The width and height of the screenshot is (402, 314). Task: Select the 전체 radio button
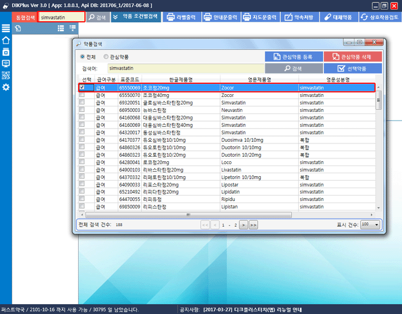pos(82,57)
